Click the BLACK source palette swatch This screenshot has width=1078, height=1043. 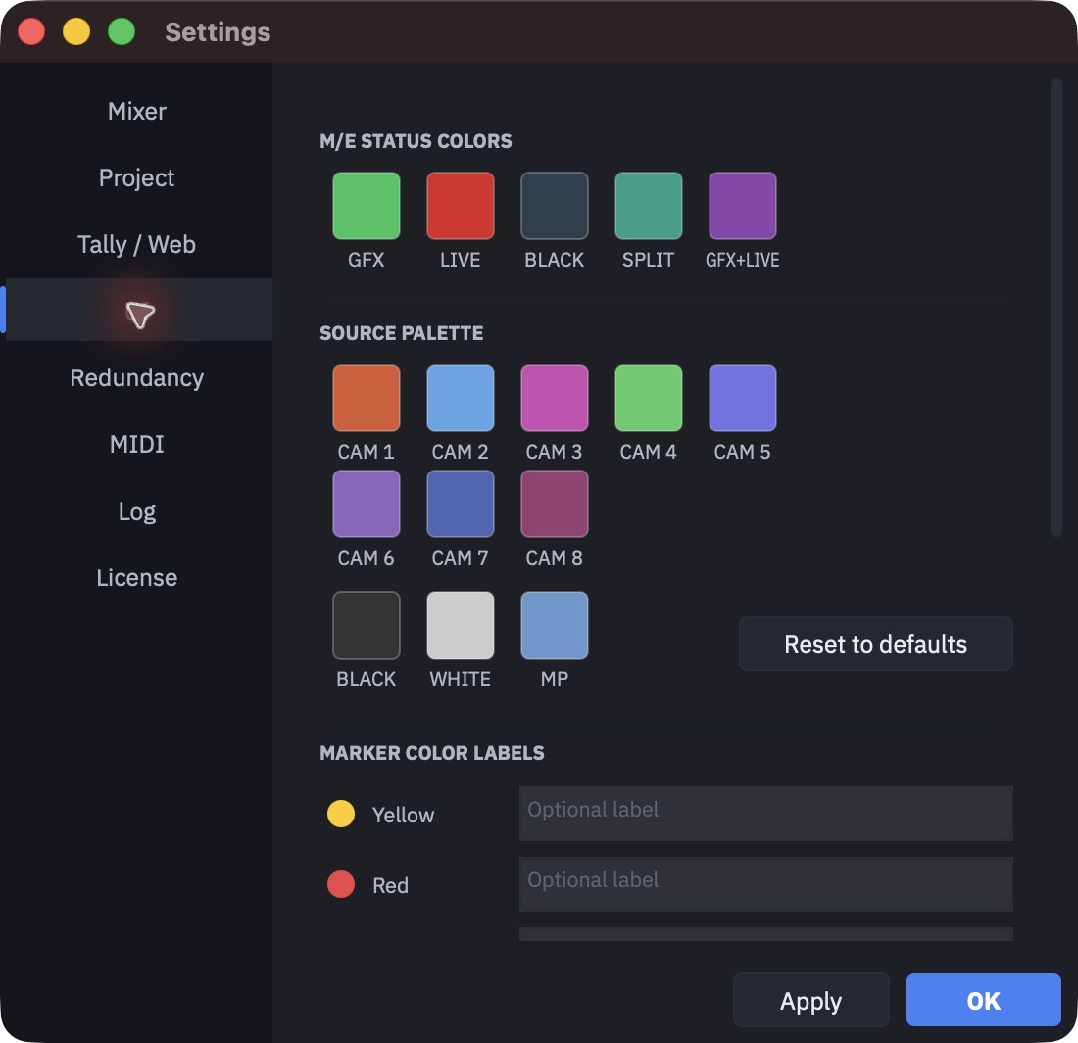pos(367,625)
